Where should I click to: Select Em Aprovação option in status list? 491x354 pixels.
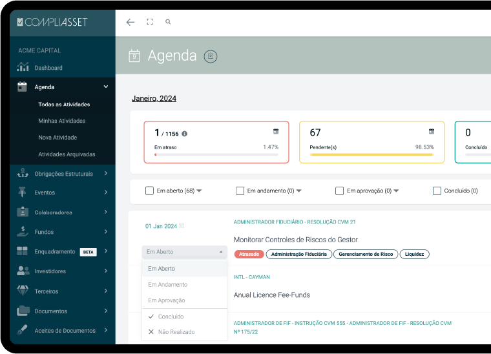[184, 300]
